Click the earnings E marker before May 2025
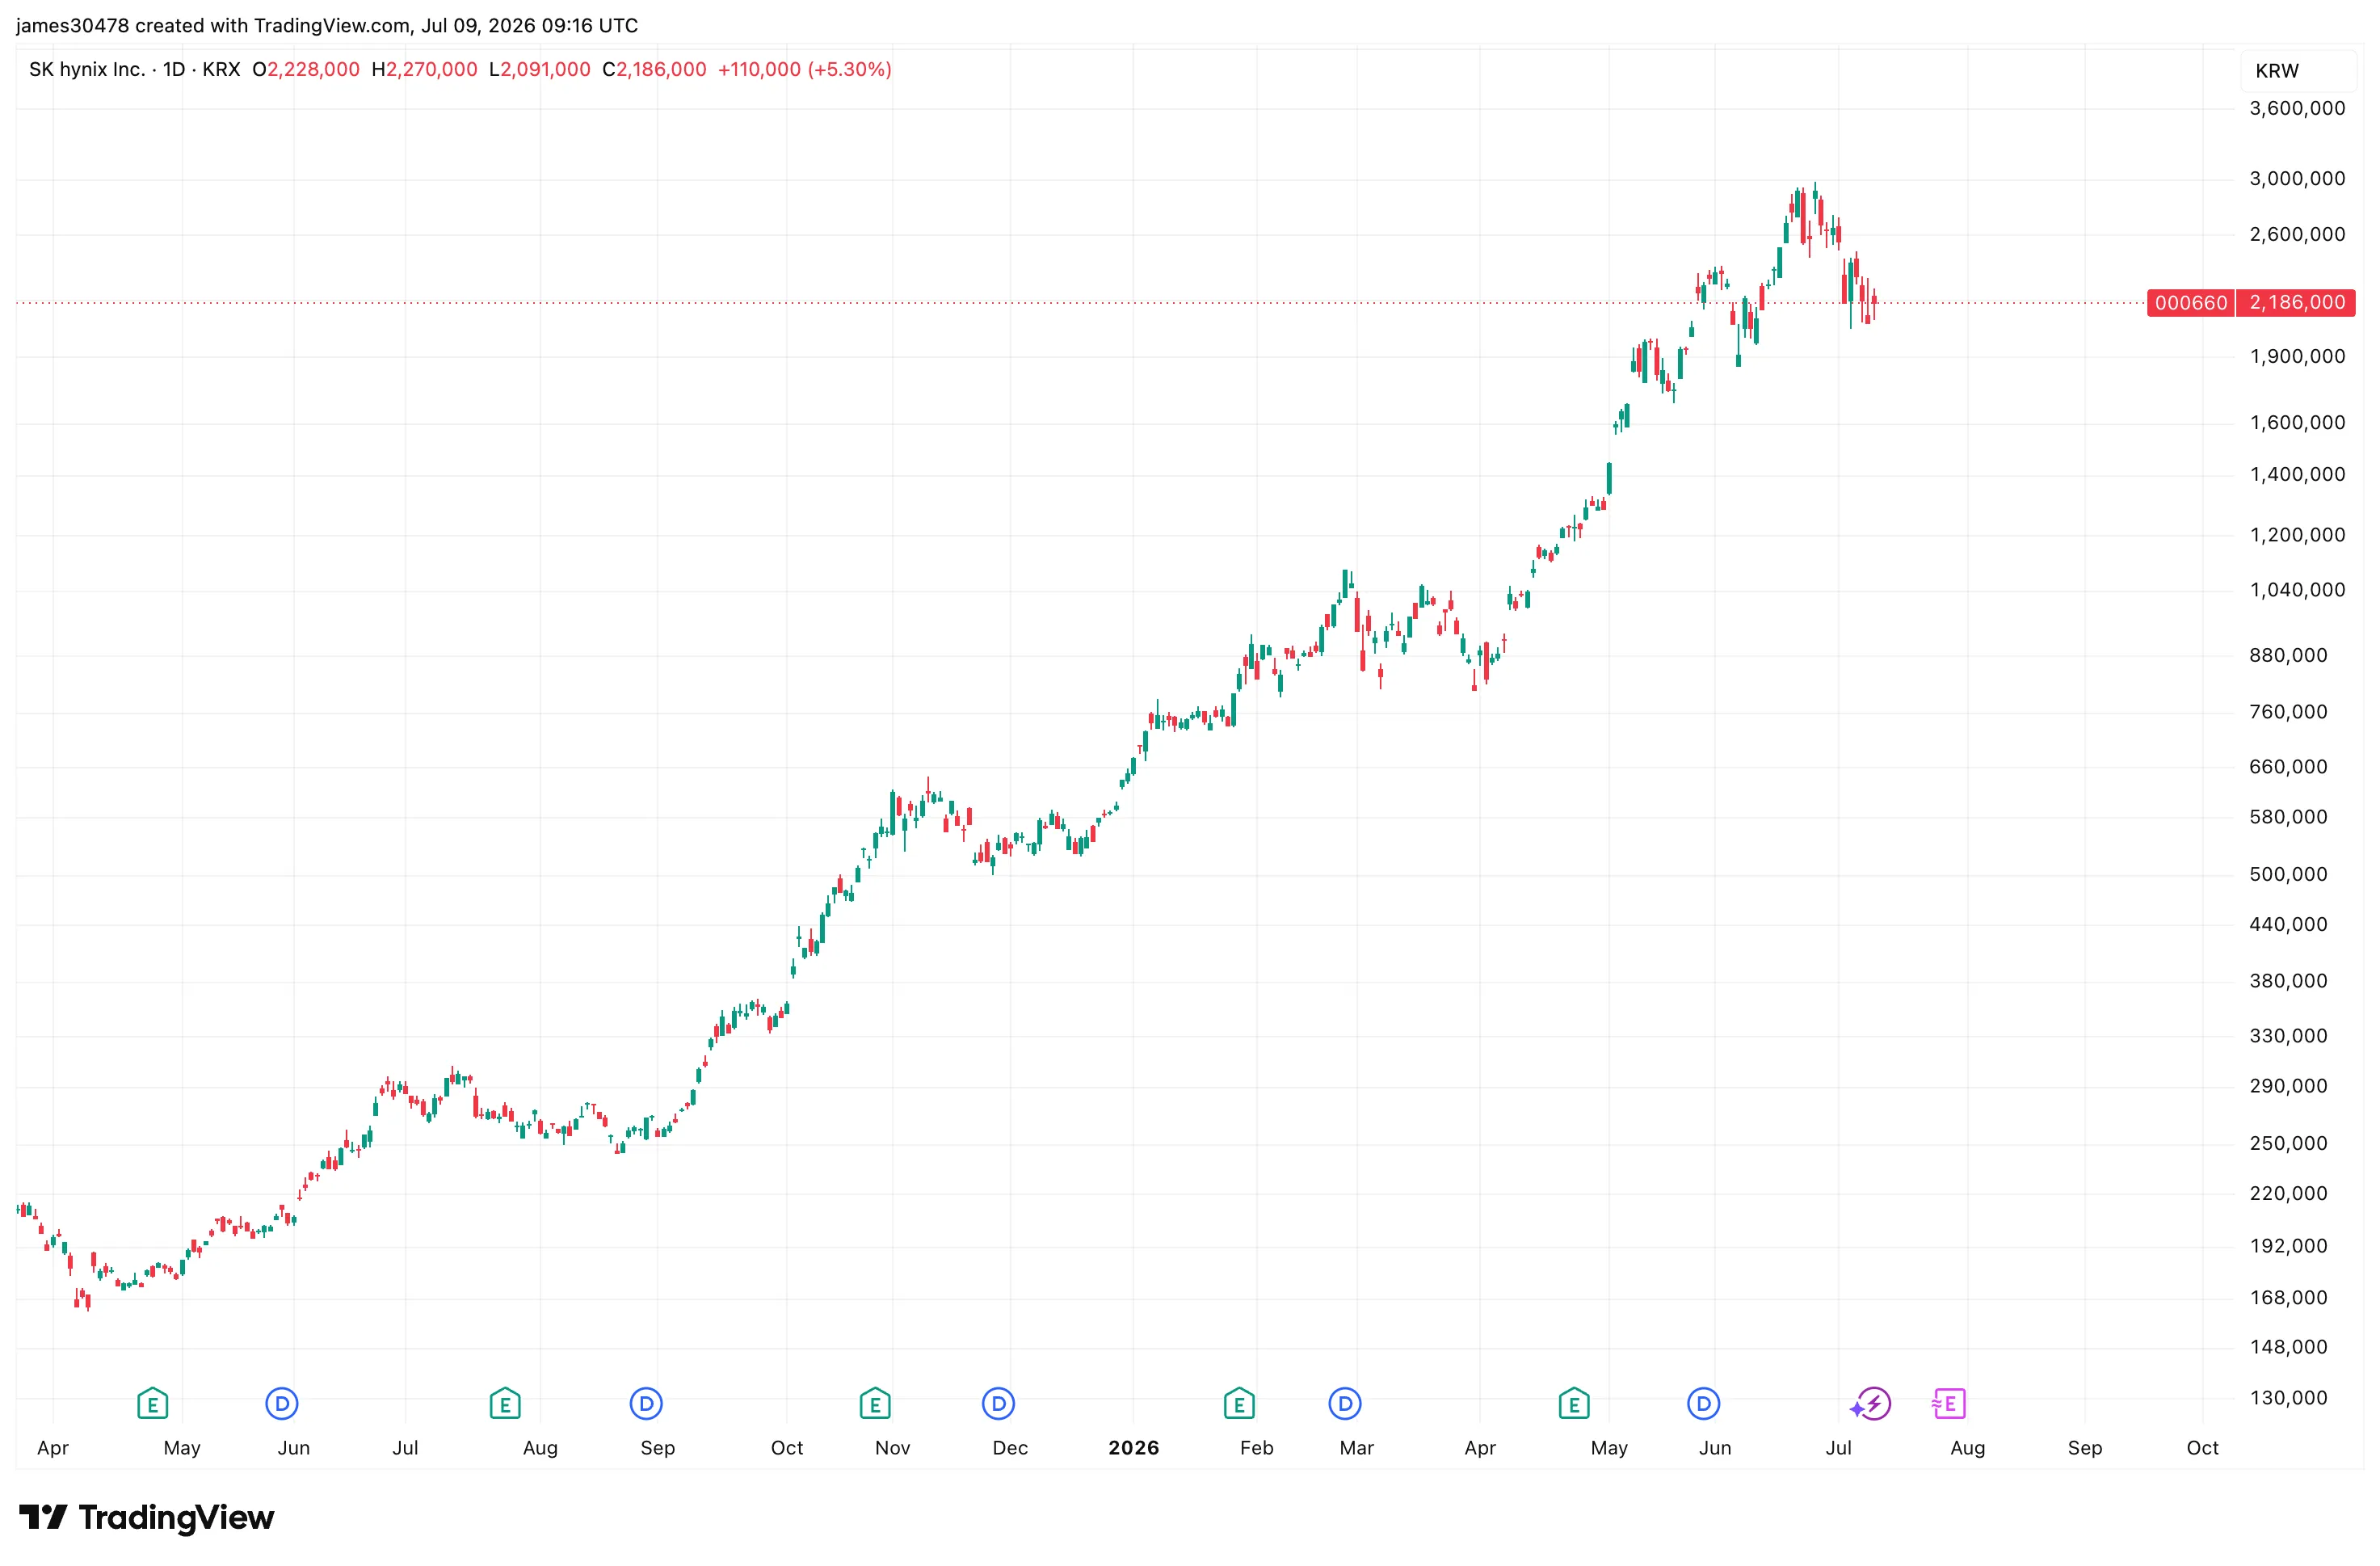The width and height of the screenshot is (2380, 1566). point(152,1404)
